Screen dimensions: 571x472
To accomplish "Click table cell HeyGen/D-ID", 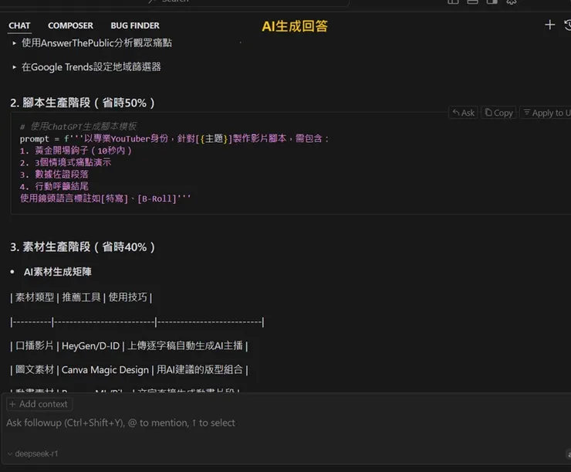I will 91,346.
